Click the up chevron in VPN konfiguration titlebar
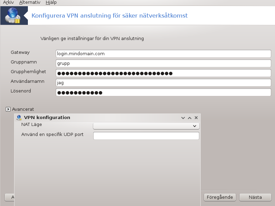 point(190,118)
